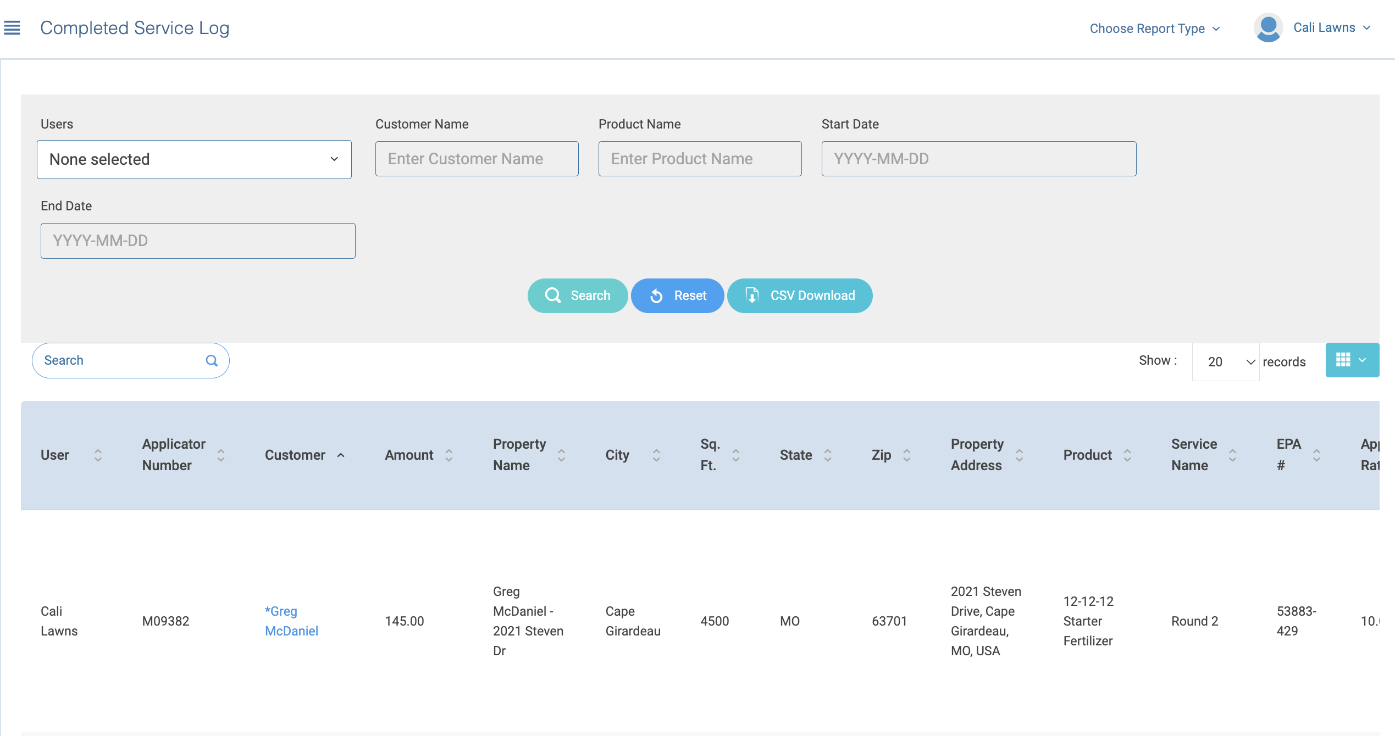Click the Reset button
This screenshot has height=736, width=1395.
(x=677, y=295)
